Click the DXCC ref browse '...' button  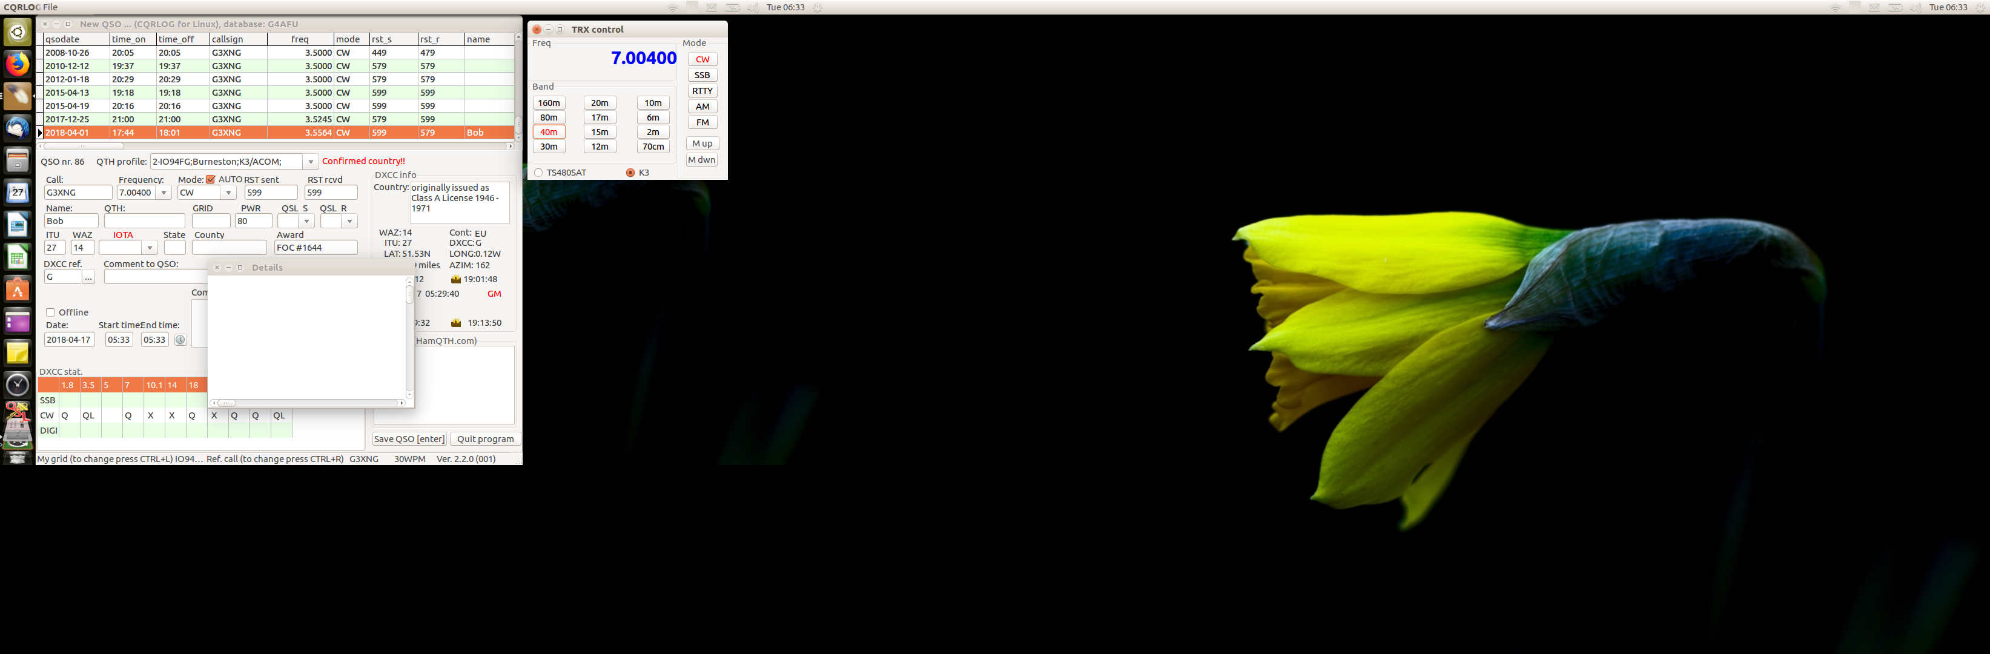click(89, 277)
